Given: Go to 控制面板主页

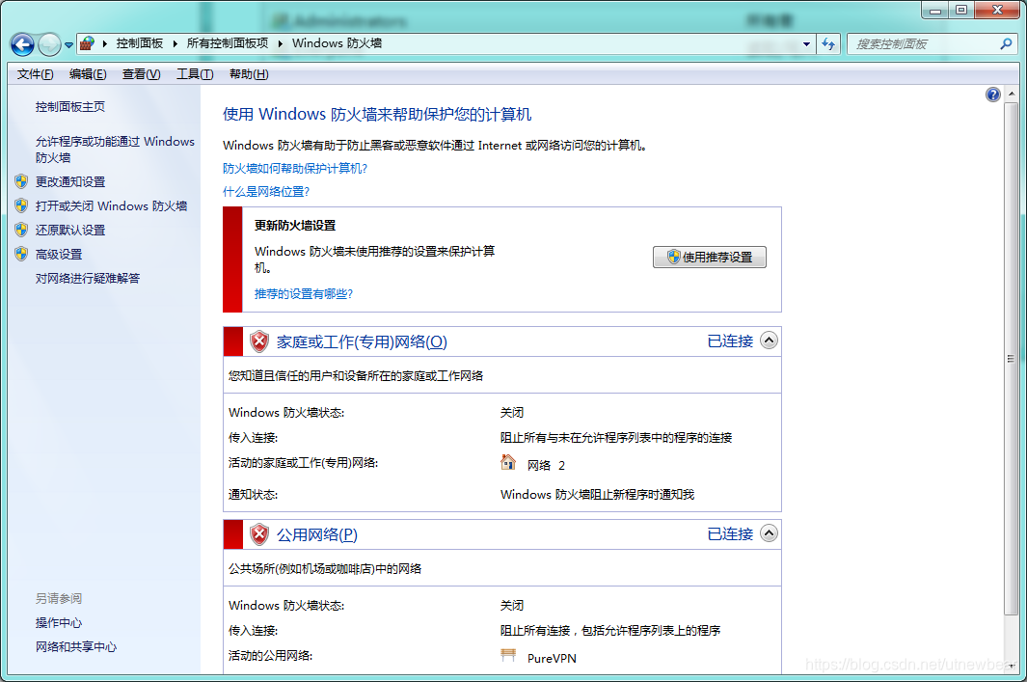Looking at the screenshot, I should point(70,107).
